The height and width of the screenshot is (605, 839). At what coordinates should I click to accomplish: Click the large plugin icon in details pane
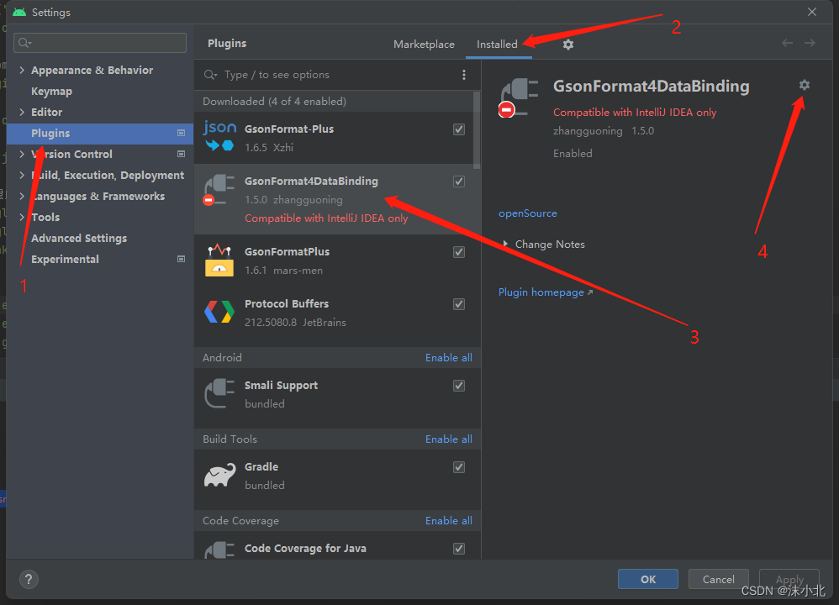pyautogui.click(x=519, y=97)
